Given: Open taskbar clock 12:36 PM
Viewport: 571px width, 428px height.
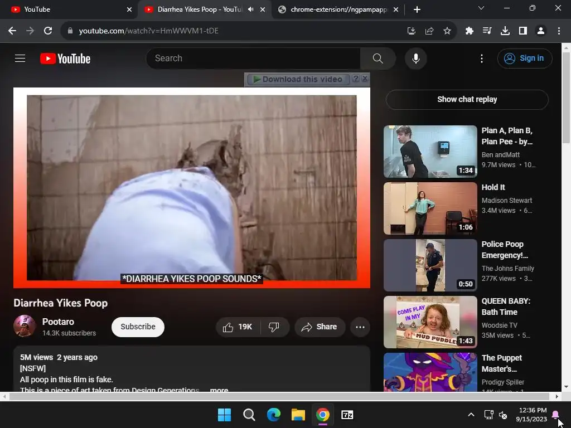Looking at the screenshot, I should click(531, 415).
